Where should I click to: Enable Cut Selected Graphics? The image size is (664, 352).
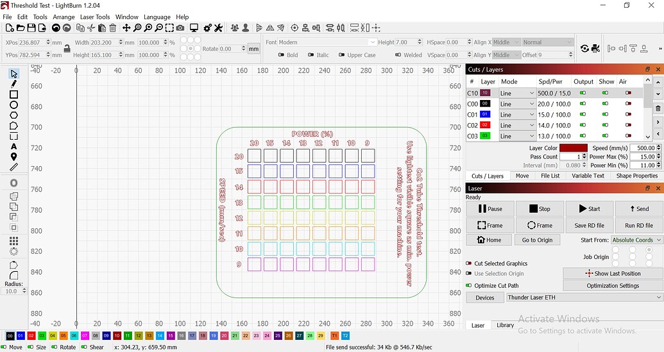tap(469, 264)
